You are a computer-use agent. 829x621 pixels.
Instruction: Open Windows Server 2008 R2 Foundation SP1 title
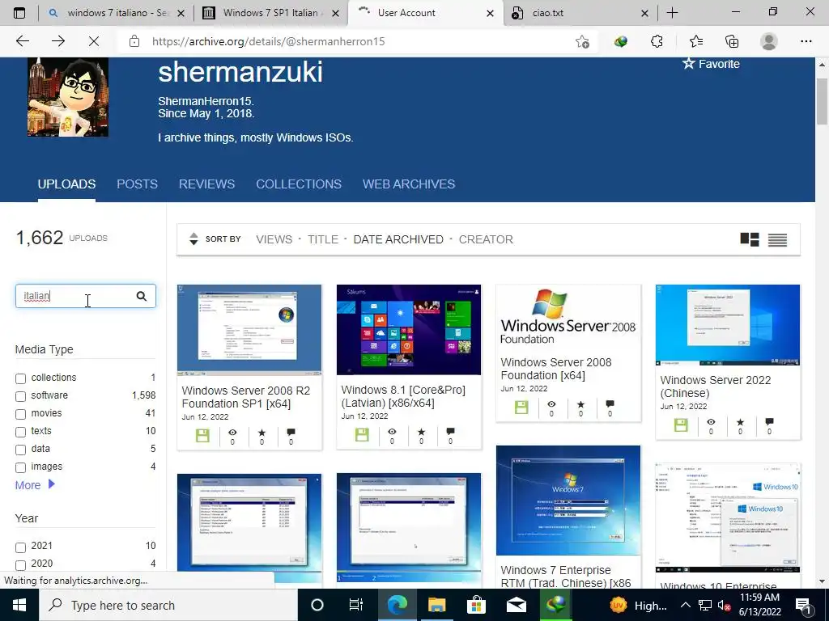(246, 397)
